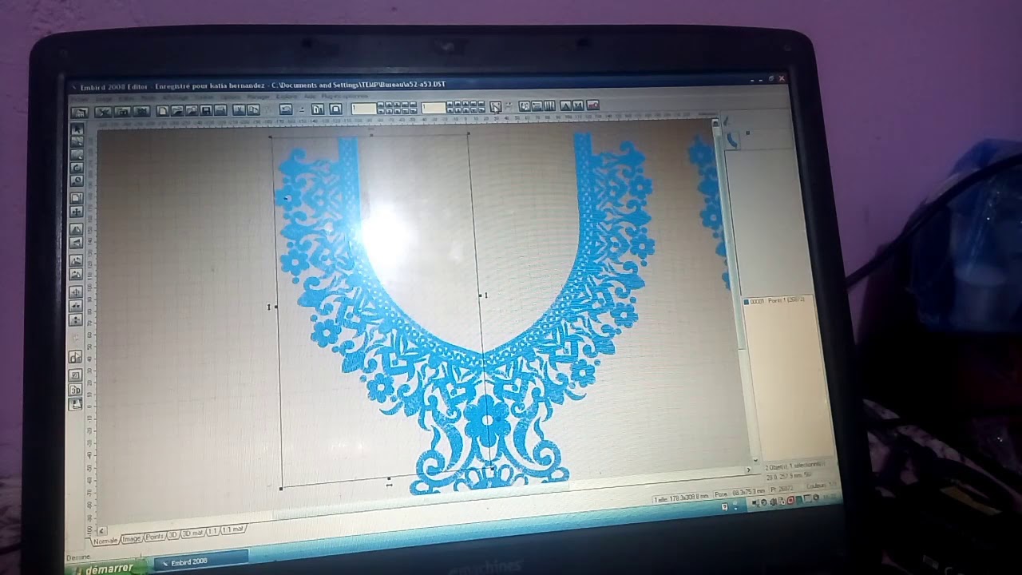Click the 'Embird 2008' taskbar button
This screenshot has height=575, width=1022.
(x=201, y=561)
